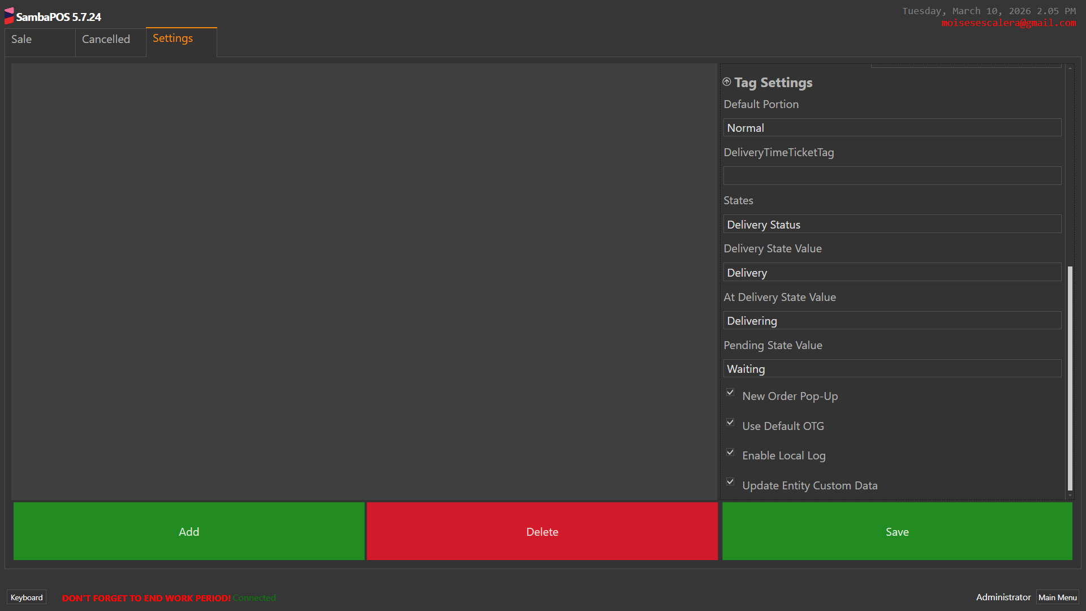Select the Settings tab

(180, 38)
